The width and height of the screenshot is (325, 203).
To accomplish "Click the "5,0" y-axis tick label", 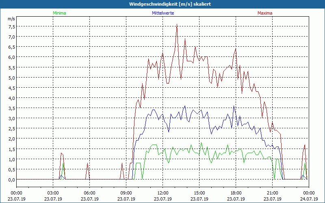I will pos(11,78).
